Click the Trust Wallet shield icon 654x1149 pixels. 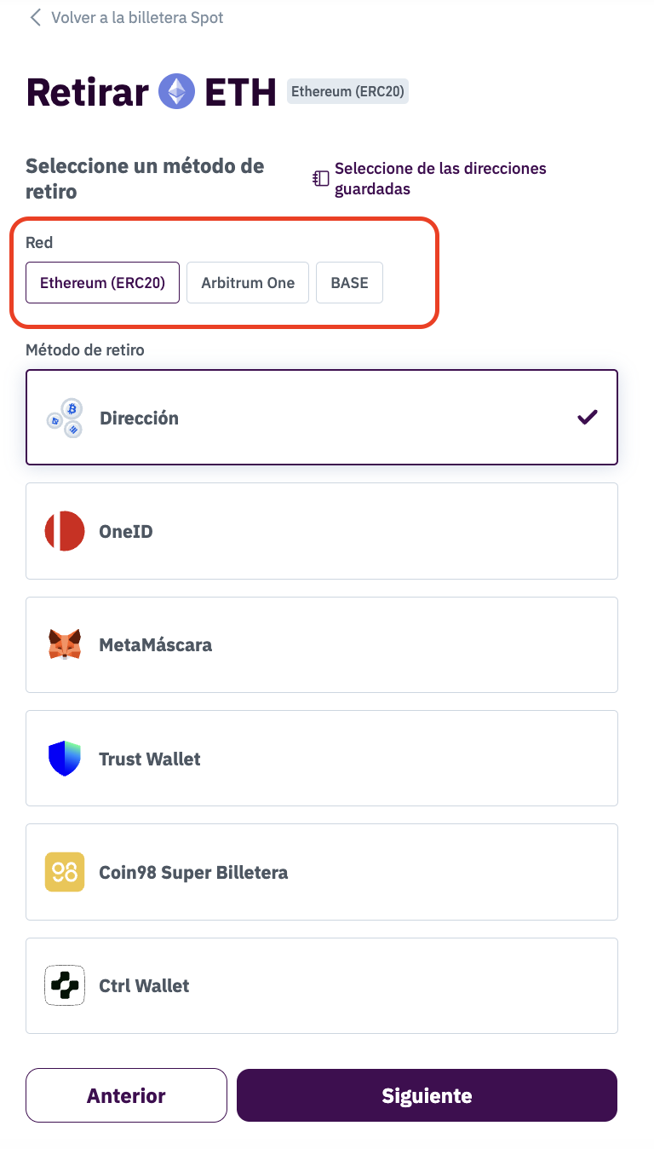tap(65, 759)
